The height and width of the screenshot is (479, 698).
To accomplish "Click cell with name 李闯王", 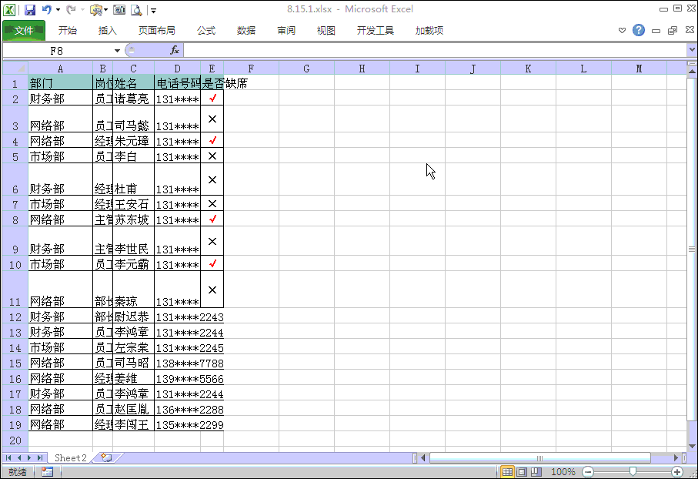I will coord(133,424).
